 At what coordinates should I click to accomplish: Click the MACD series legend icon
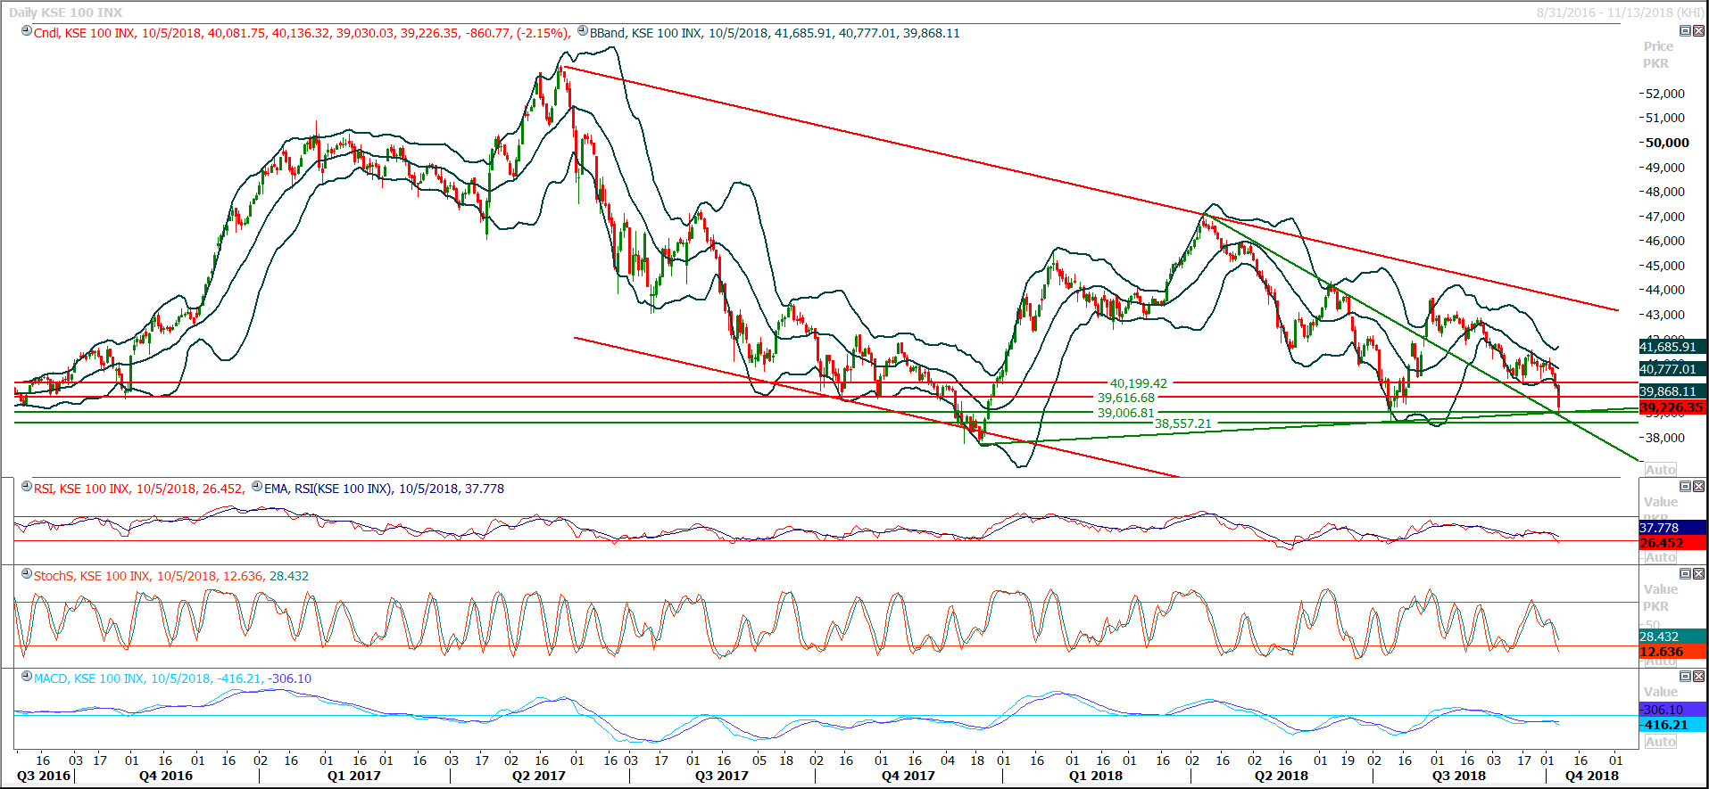tap(27, 677)
